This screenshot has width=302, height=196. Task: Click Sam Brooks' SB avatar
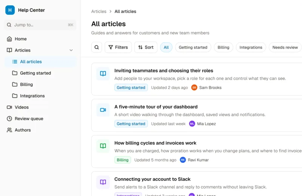[194, 87]
